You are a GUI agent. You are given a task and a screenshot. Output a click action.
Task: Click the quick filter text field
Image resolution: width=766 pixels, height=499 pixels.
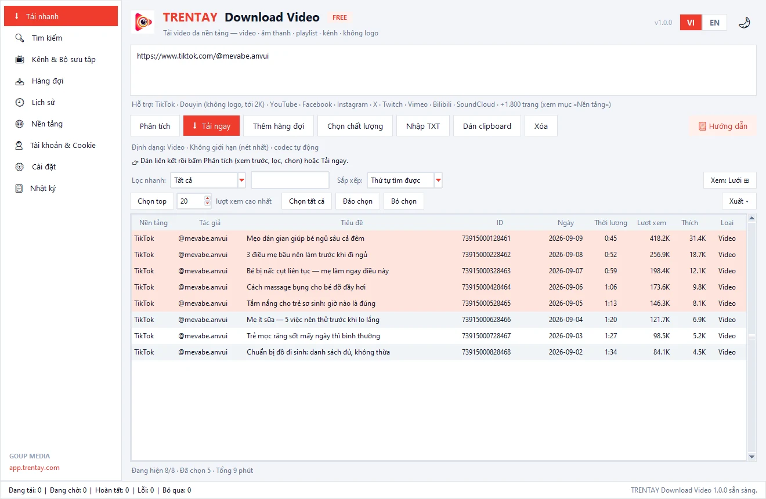(290, 180)
